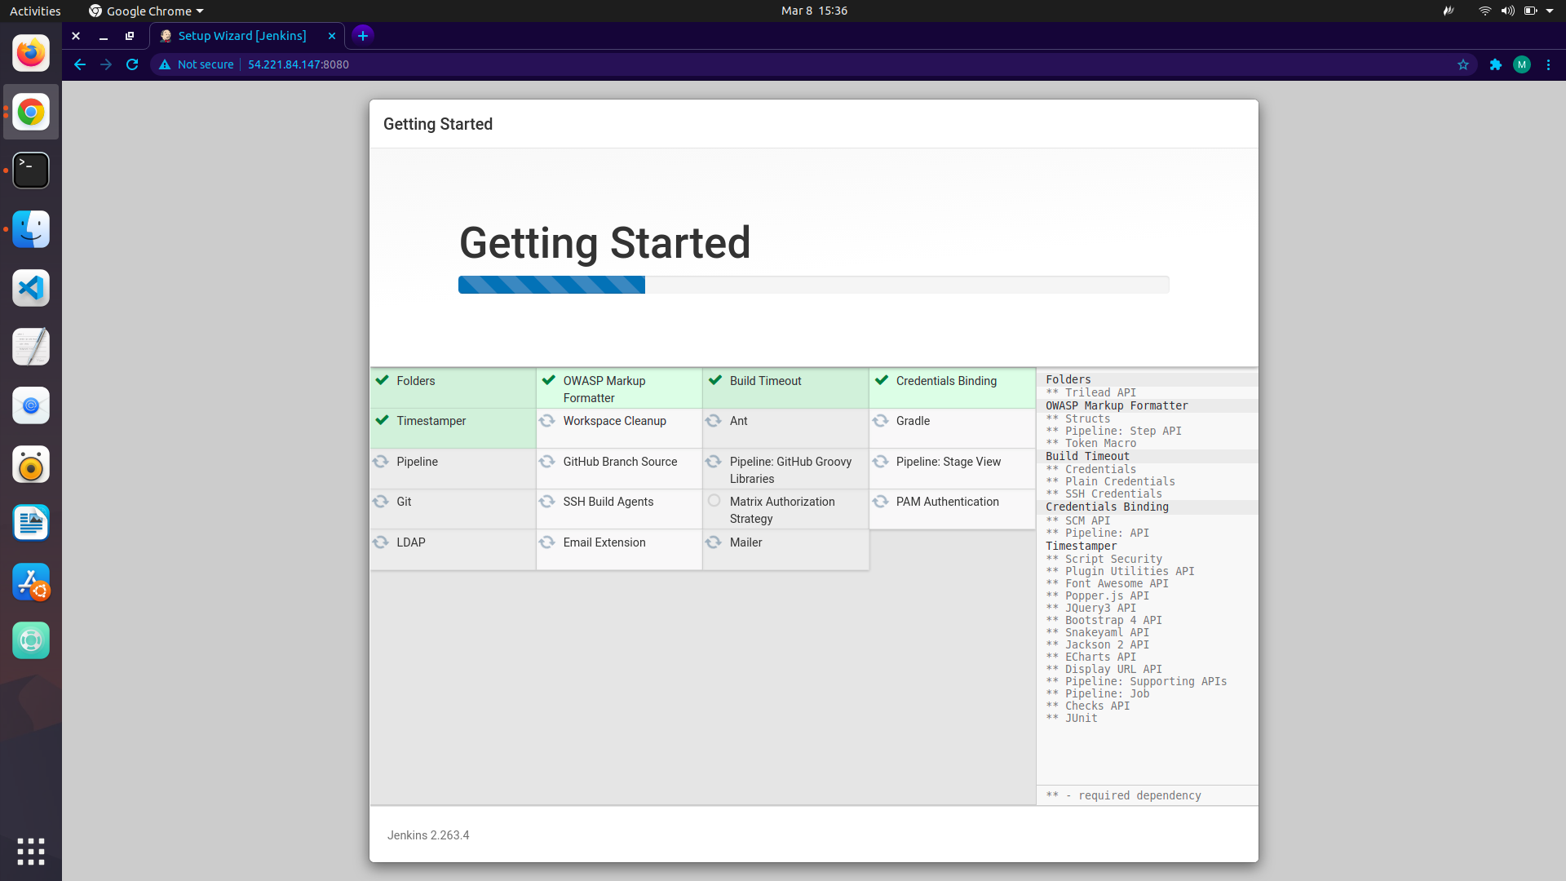Click the '** JUnit' log entry
This screenshot has height=881, width=1566.
1072,718
